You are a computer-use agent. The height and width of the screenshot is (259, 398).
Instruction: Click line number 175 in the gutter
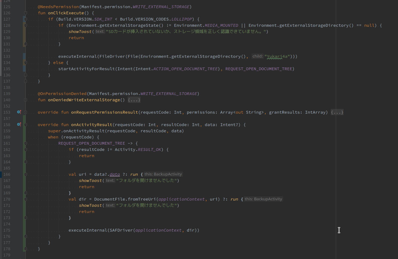[x=7, y=230]
